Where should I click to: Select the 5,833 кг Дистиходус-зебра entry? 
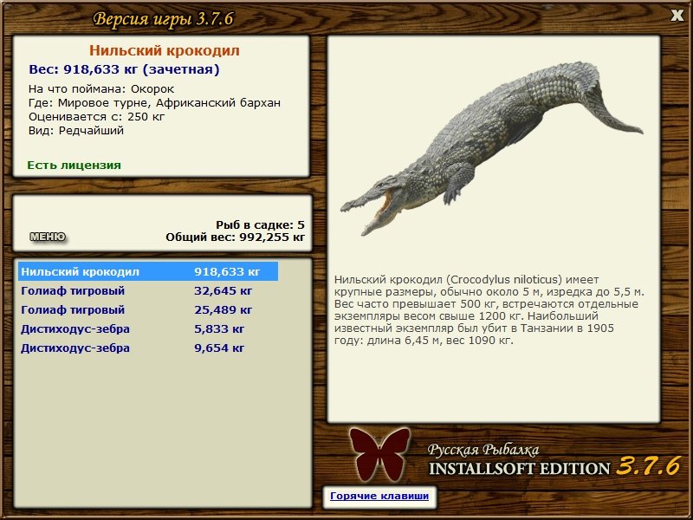coord(148,328)
